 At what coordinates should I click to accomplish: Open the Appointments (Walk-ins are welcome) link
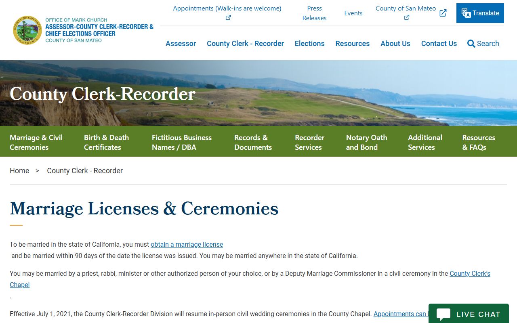click(227, 8)
